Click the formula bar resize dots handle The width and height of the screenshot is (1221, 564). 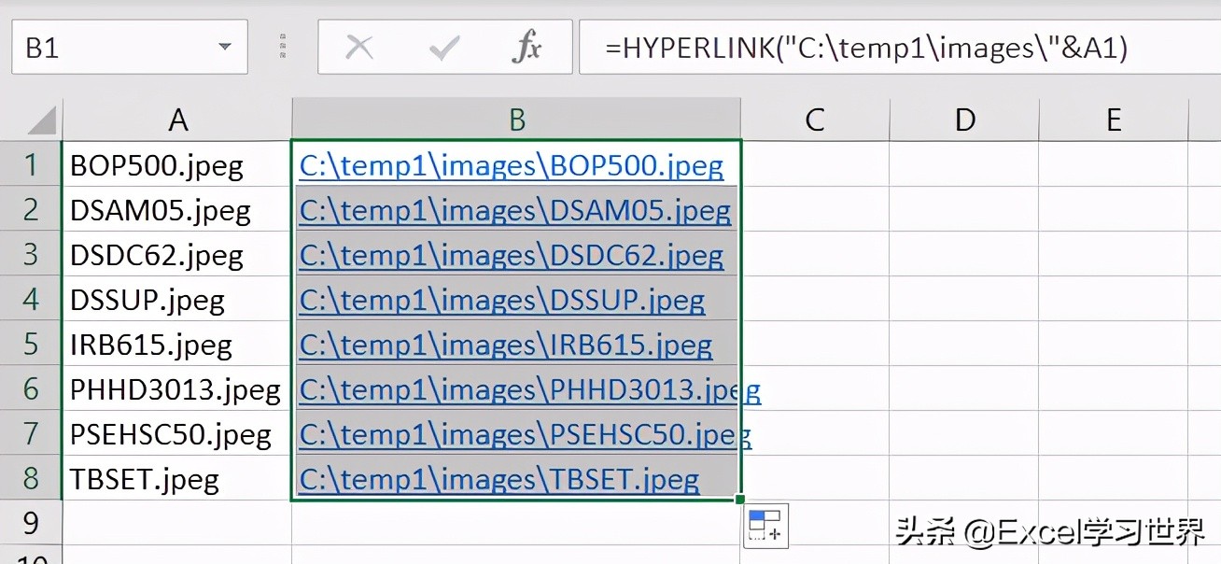pos(283,47)
